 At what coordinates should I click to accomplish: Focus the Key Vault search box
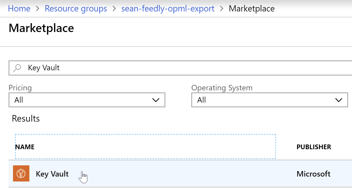click(x=182, y=68)
